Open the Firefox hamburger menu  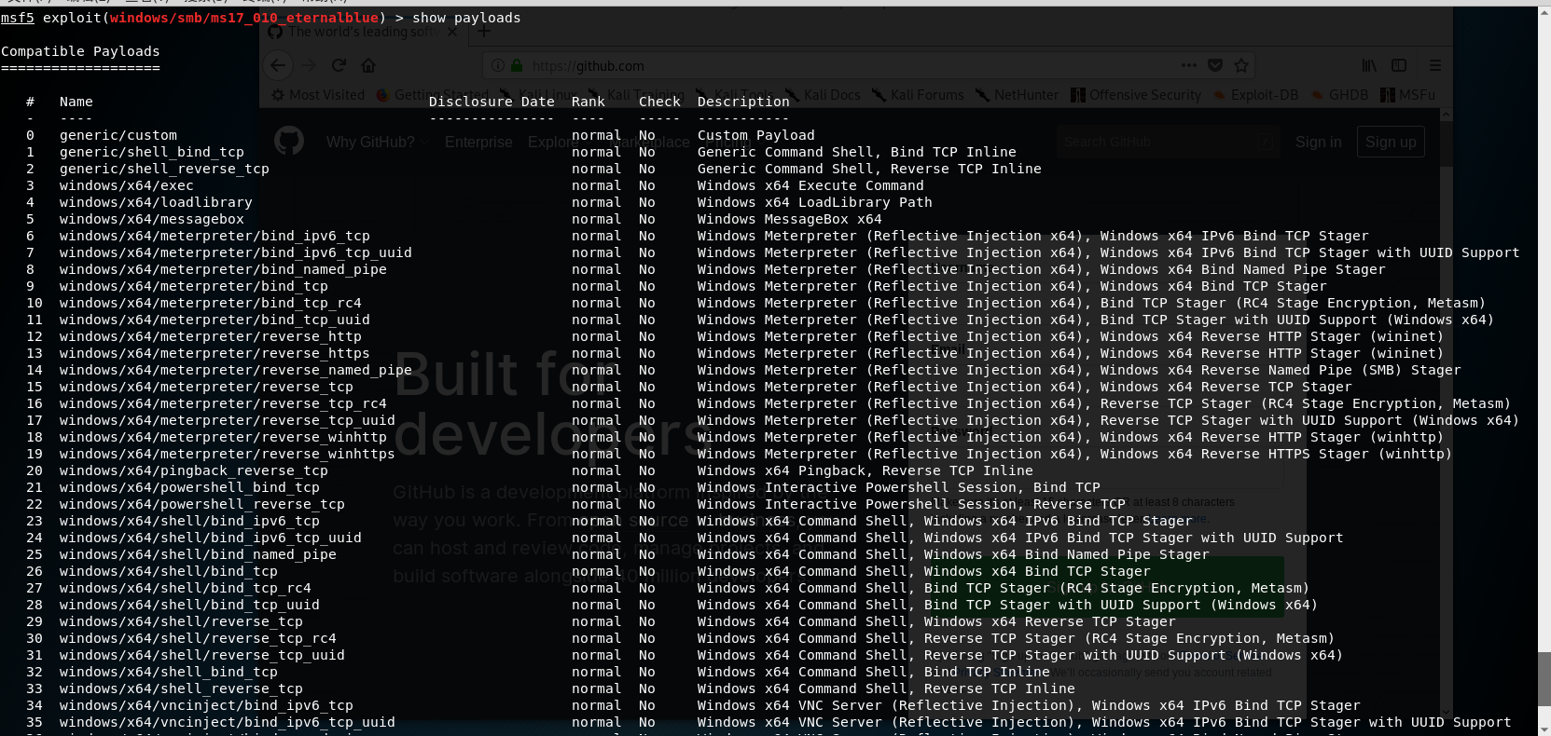(1434, 65)
